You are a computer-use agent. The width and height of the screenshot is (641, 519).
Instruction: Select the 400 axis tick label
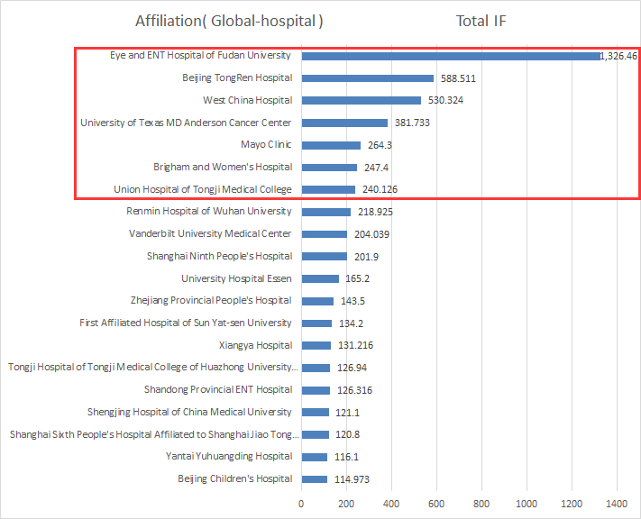pos(391,504)
